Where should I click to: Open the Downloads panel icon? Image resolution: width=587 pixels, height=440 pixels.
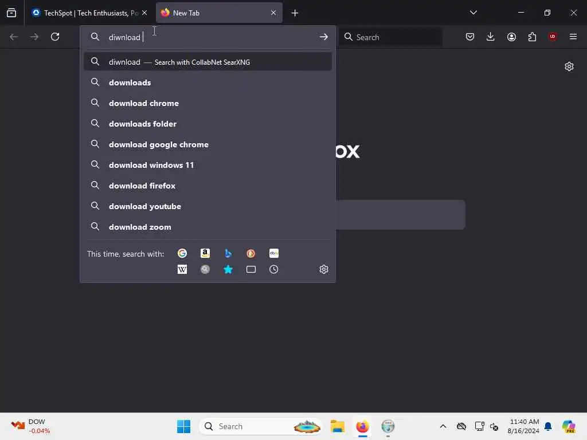coord(491,37)
